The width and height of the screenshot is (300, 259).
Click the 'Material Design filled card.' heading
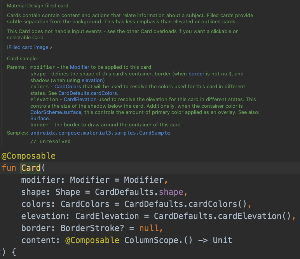point(38,6)
